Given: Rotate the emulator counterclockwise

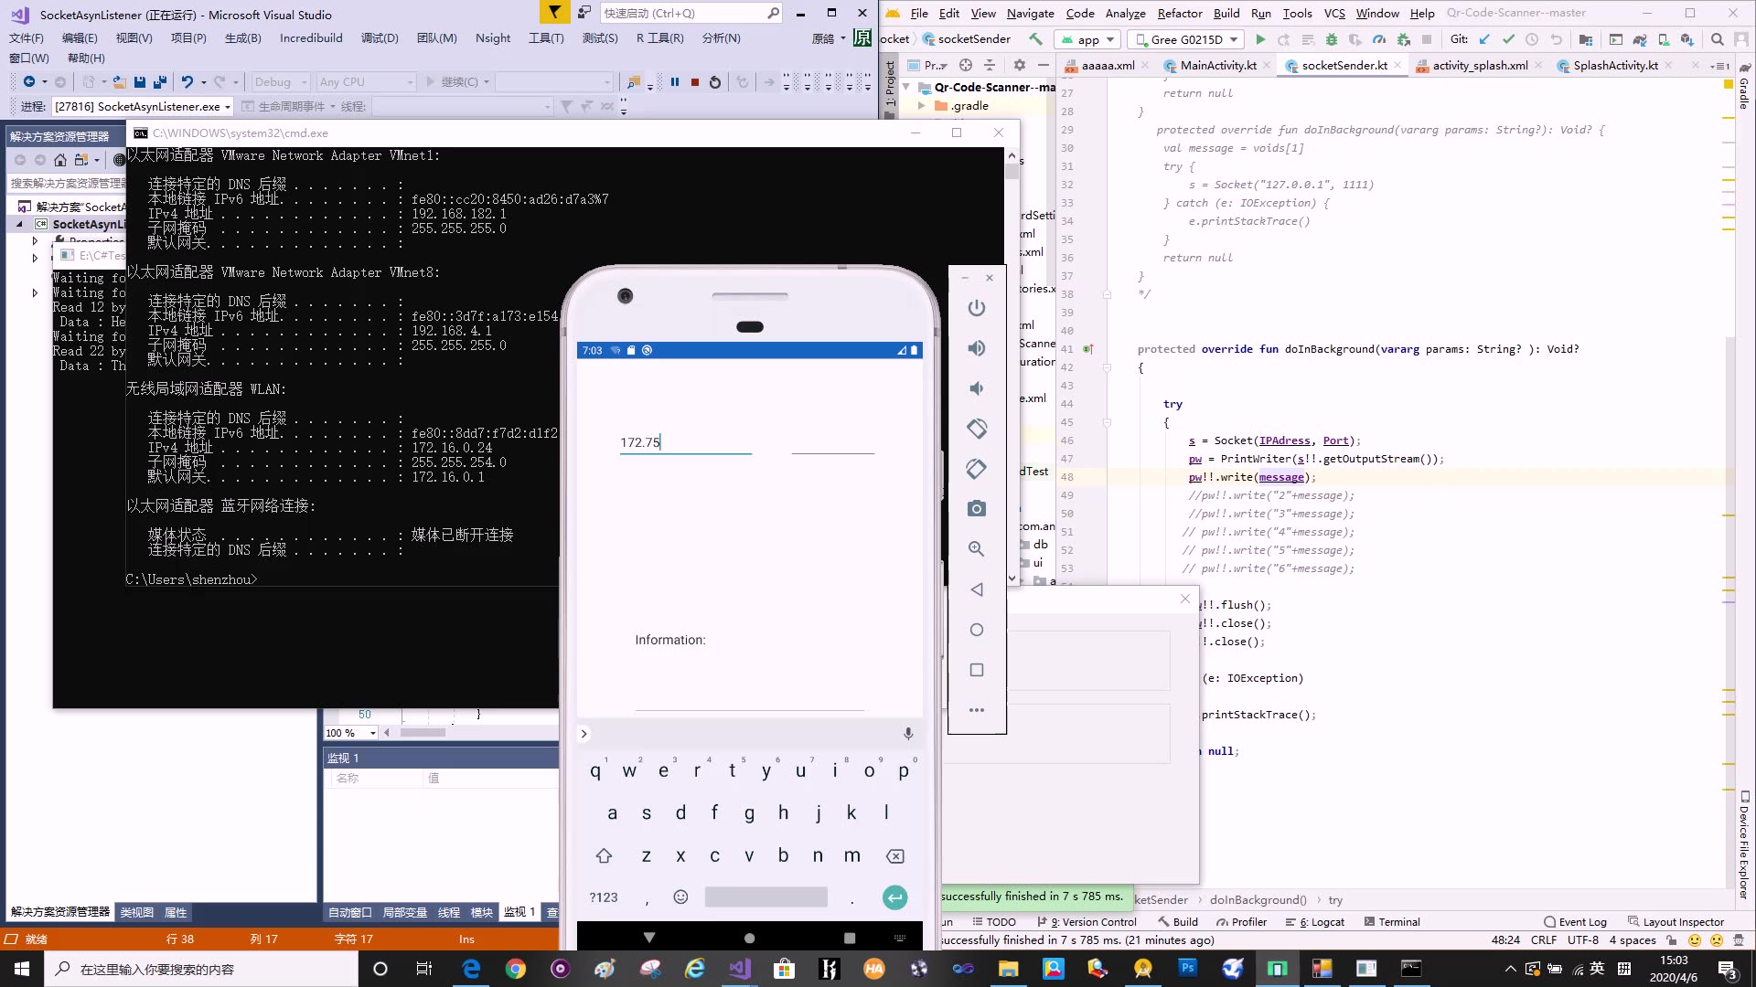Looking at the screenshot, I should pos(977,428).
